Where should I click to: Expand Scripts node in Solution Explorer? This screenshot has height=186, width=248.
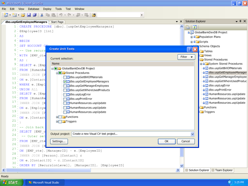[191, 42]
